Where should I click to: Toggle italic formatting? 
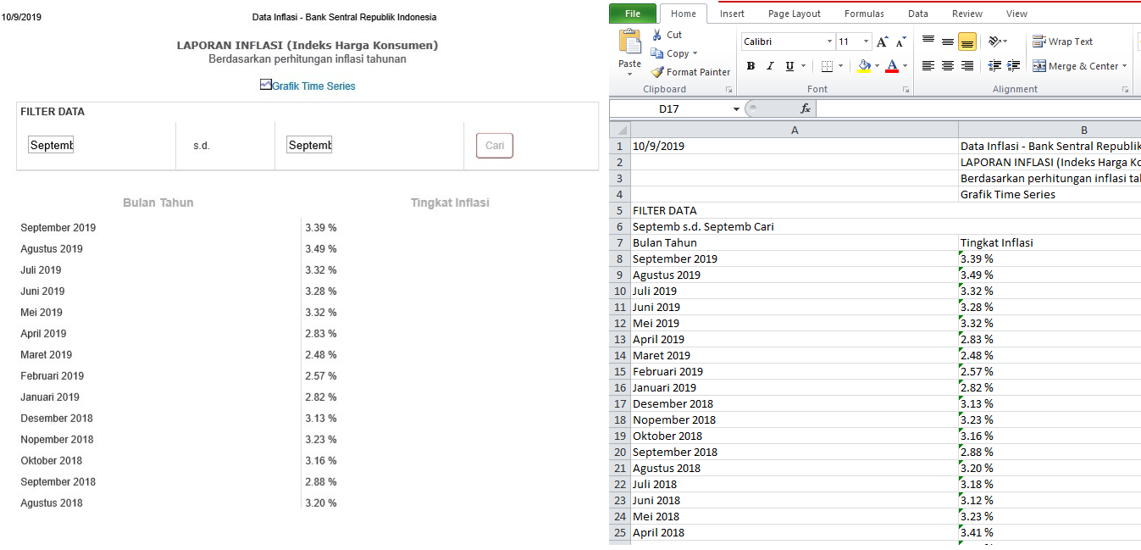tap(769, 65)
